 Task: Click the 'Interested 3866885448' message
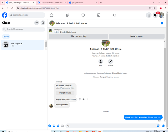pos(66,100)
